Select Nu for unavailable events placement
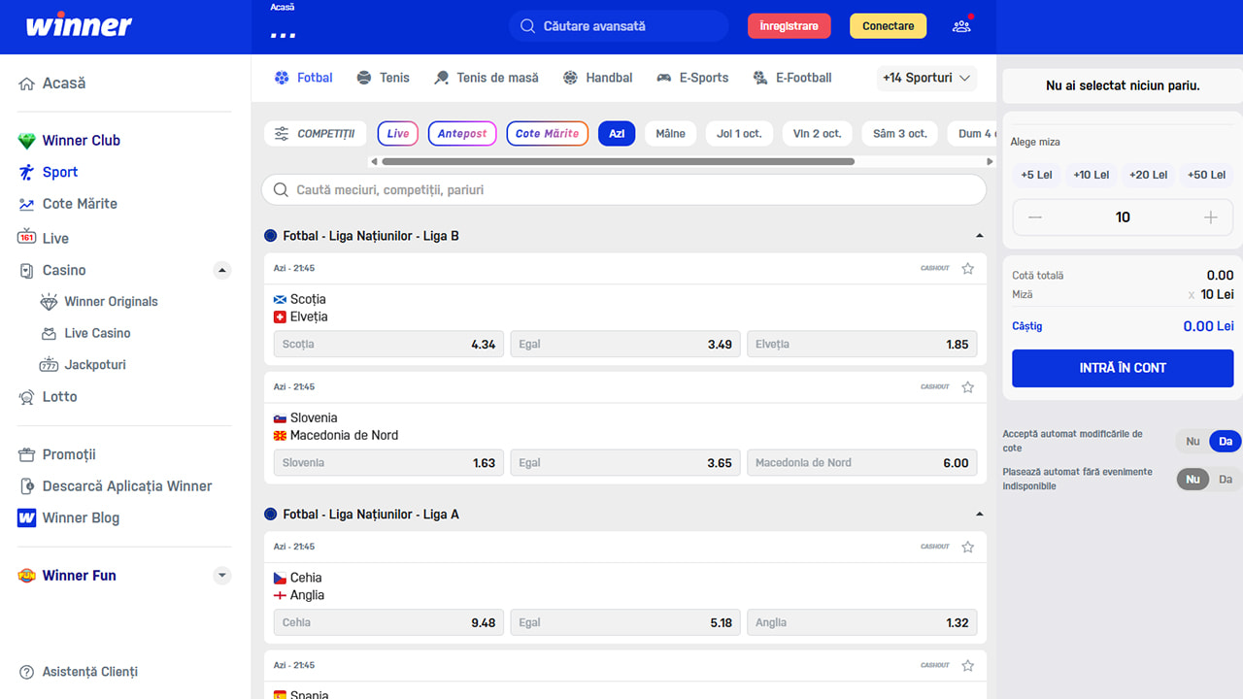The height and width of the screenshot is (699, 1243). pos(1193,480)
